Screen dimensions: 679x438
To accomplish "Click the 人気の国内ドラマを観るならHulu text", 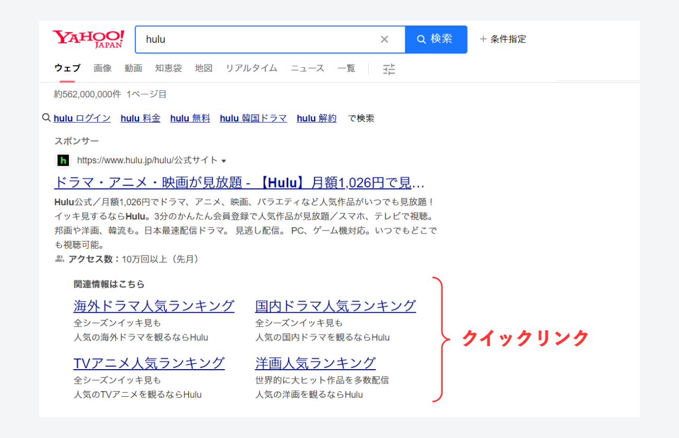I will pyautogui.click(x=322, y=337).
